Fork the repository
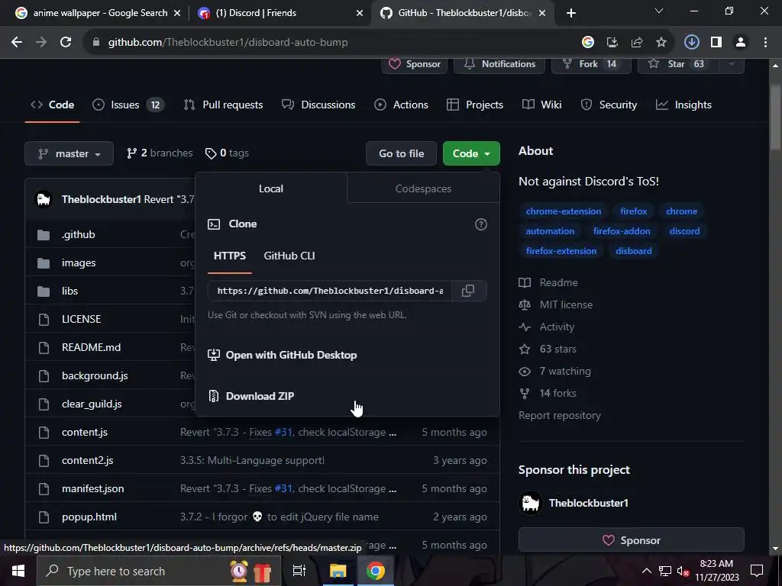782x586 pixels. tap(591, 64)
